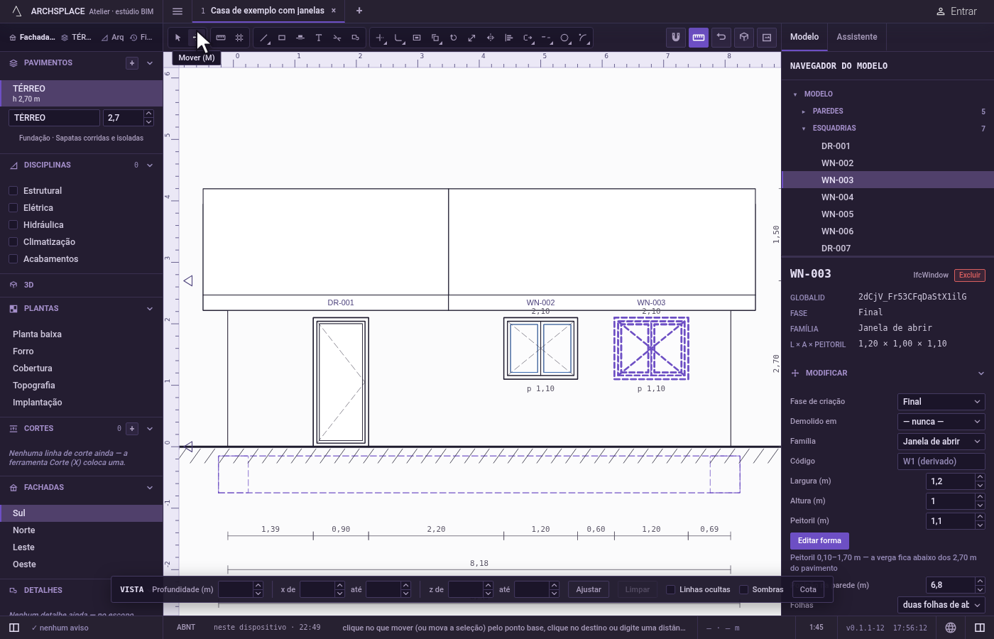The height and width of the screenshot is (639, 994).
Task: Collapse the FACHADAS section
Action: click(x=150, y=488)
